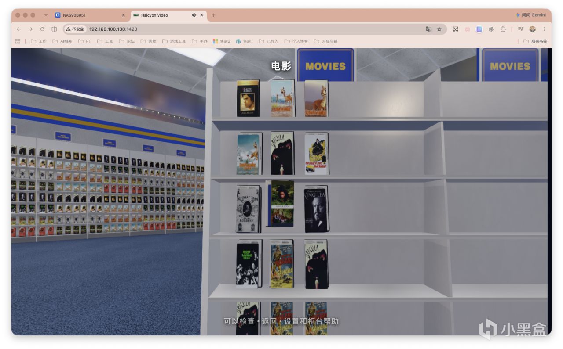This screenshot has height=349, width=563.
Task: Open the browser three-dot menu
Action: pyautogui.click(x=544, y=29)
